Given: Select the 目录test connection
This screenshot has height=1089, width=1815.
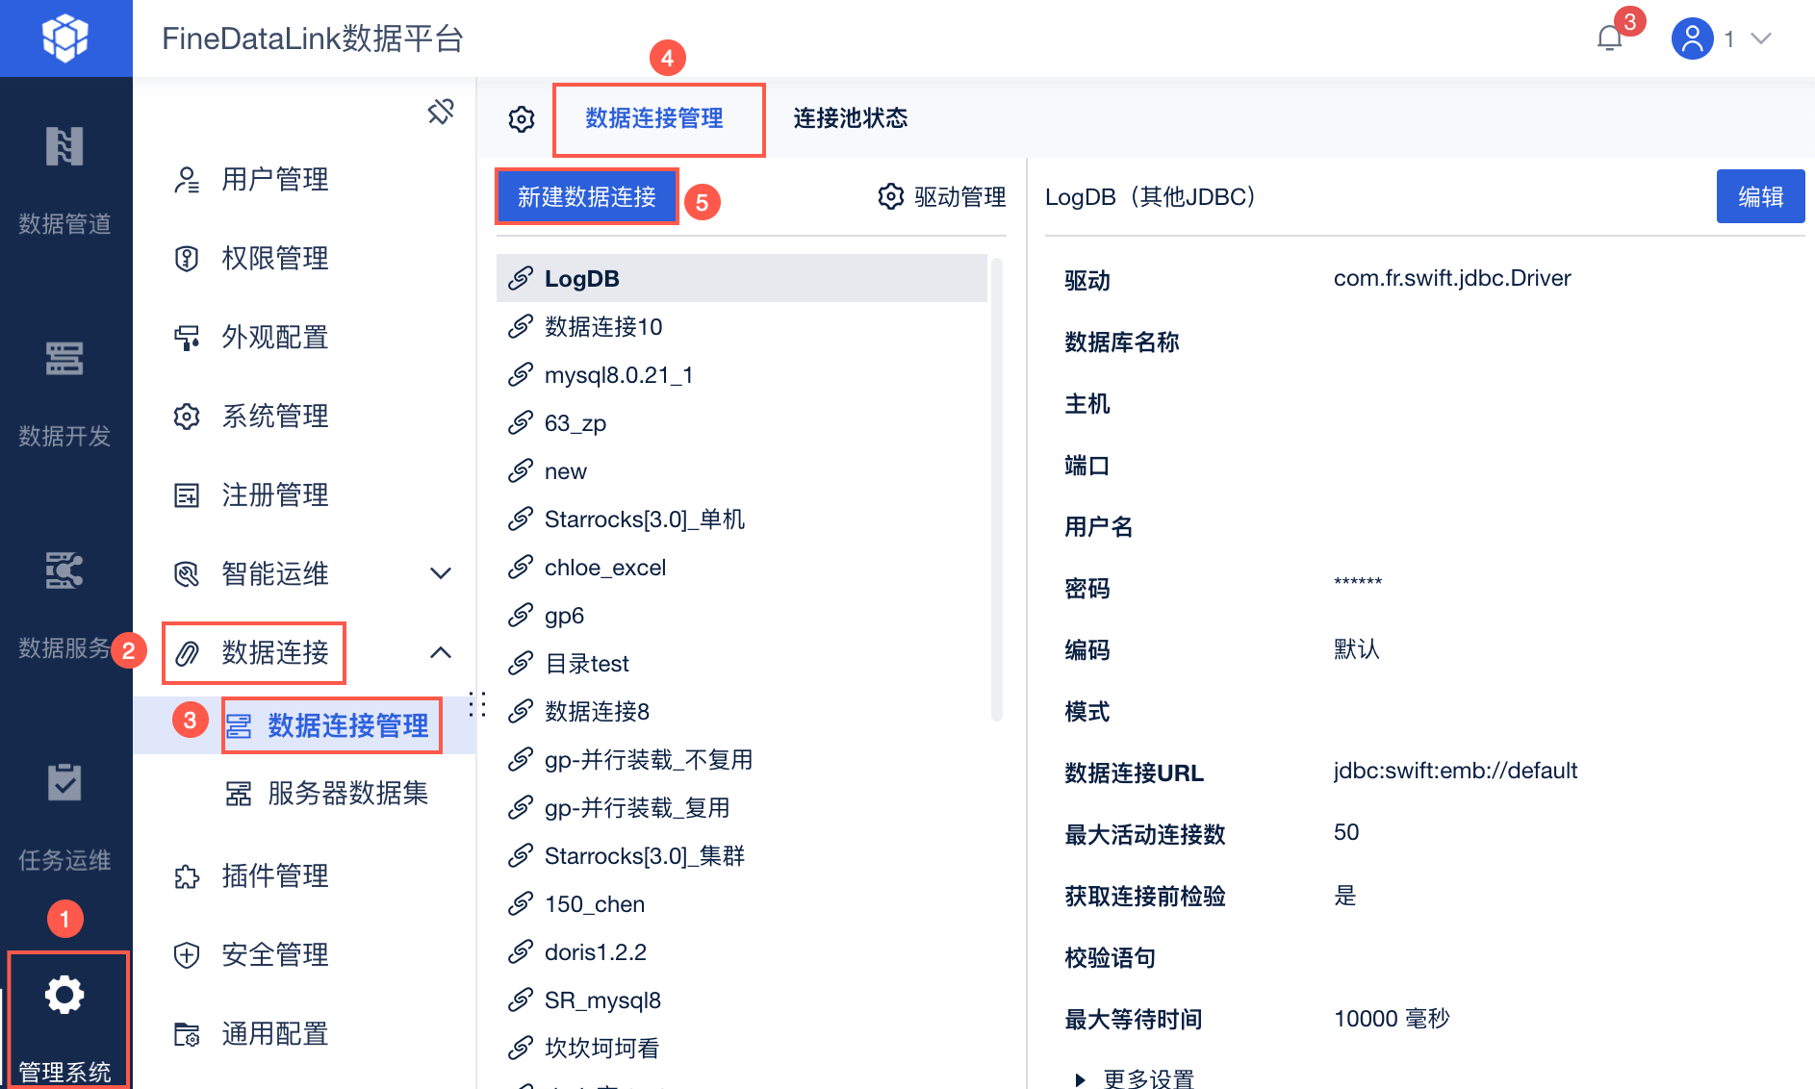Looking at the screenshot, I should click(742, 663).
